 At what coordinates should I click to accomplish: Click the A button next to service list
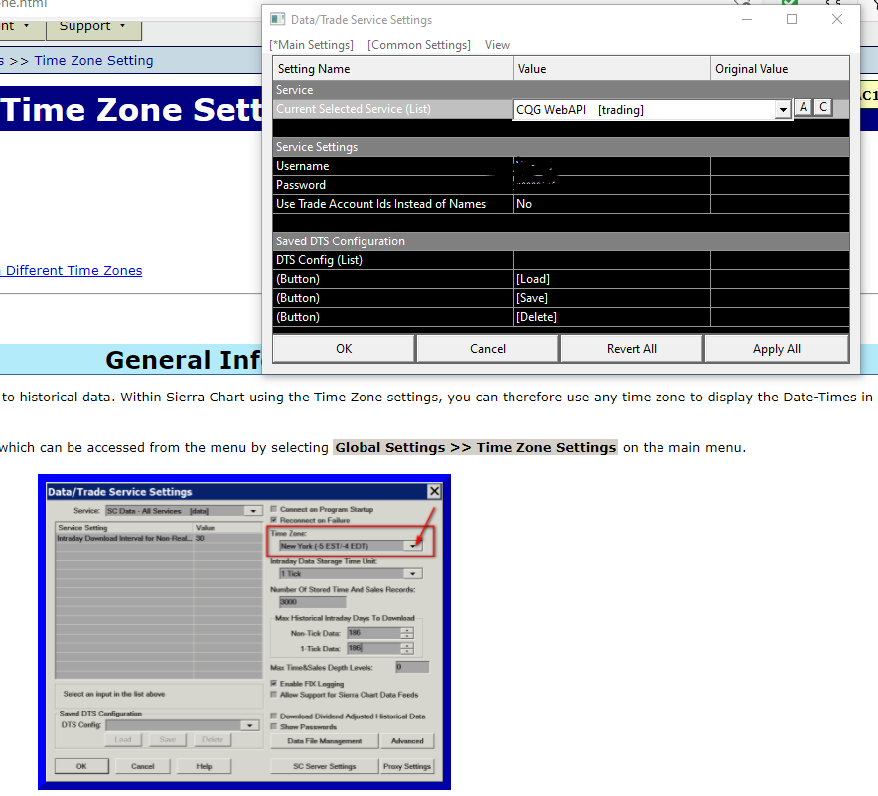tap(804, 107)
